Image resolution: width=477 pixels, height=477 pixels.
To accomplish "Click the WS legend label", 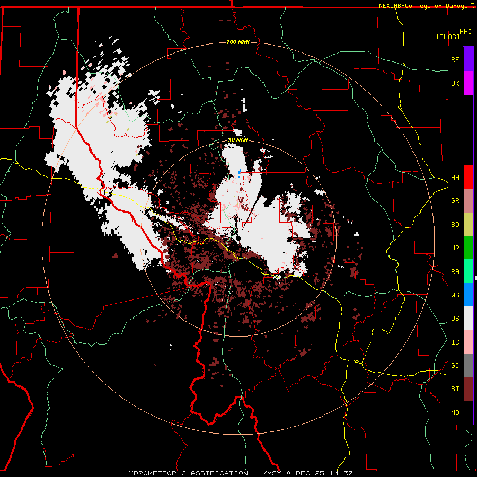I will [x=455, y=295].
